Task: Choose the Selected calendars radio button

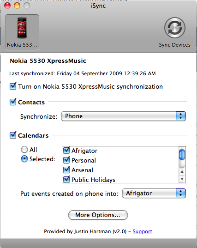Action: click(x=24, y=159)
